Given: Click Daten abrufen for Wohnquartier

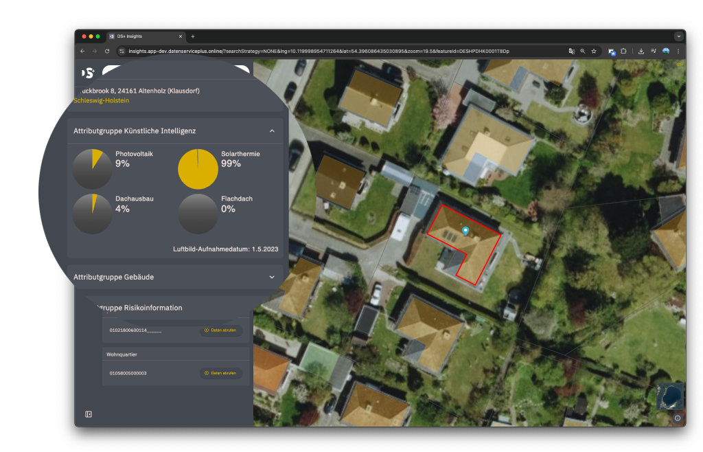Looking at the screenshot, I should pyautogui.click(x=221, y=373).
